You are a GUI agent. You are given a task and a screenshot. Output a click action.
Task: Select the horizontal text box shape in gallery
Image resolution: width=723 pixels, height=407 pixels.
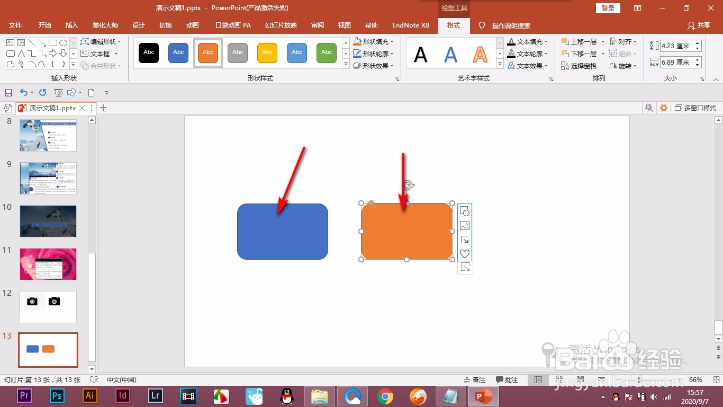click(x=11, y=43)
